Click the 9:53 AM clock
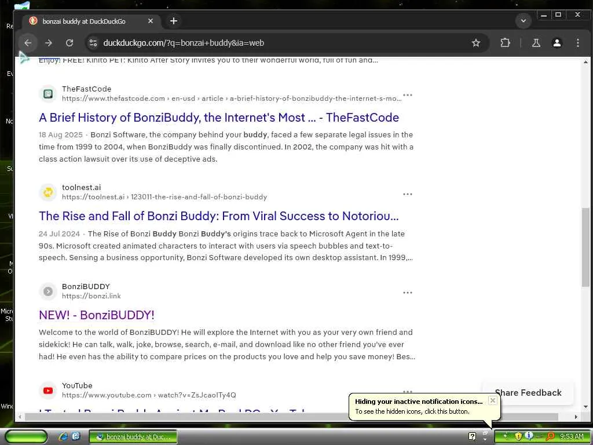Image resolution: width=593 pixels, height=445 pixels. [x=572, y=436]
